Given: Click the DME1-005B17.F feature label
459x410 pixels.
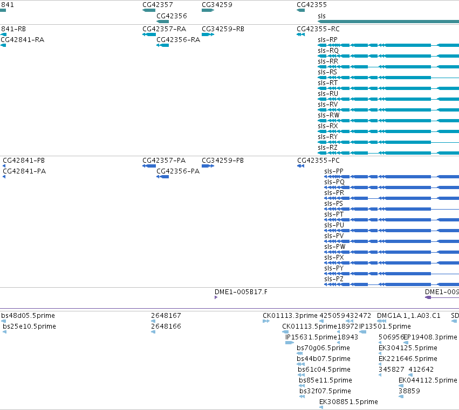Looking at the screenshot, I should click(x=241, y=292).
